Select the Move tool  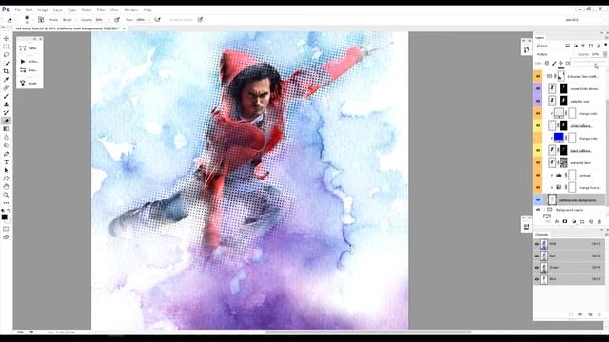click(x=6, y=38)
